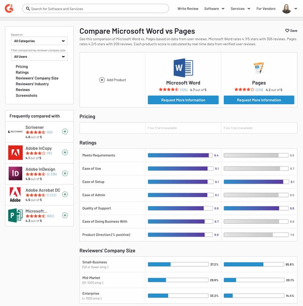Click Word's Product Direction rating bar
The image size is (303, 306).
coord(180,235)
